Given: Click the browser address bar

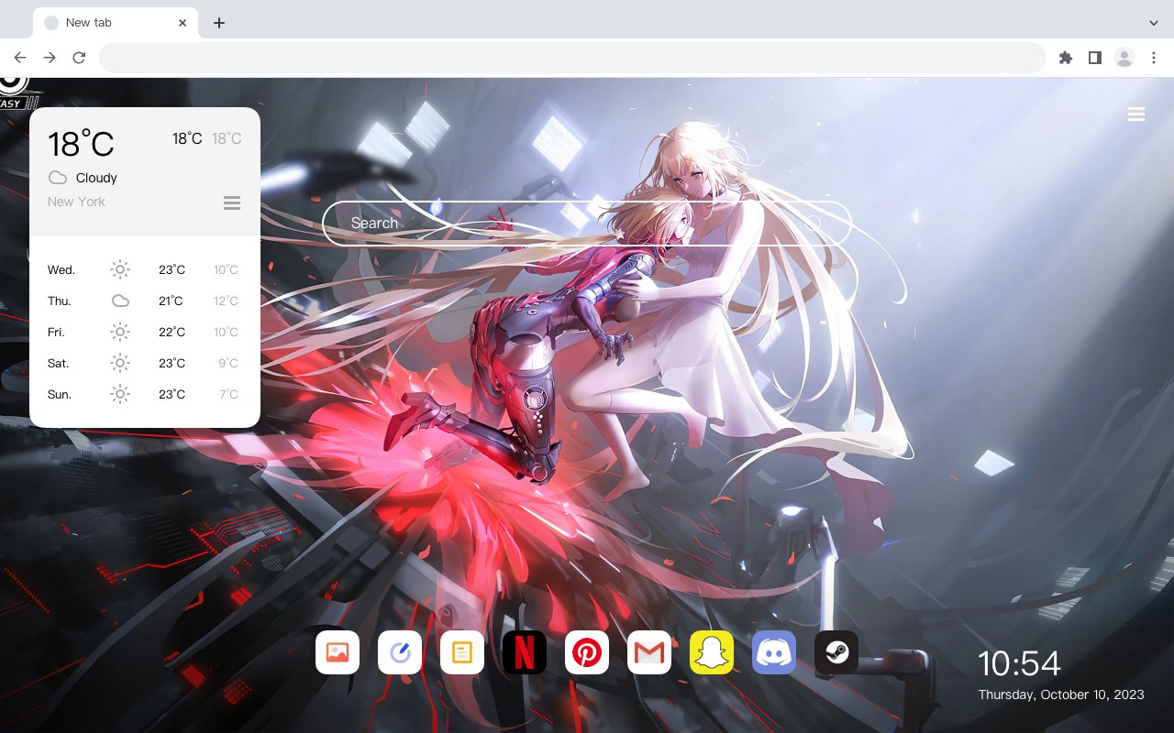Looking at the screenshot, I should (x=572, y=58).
